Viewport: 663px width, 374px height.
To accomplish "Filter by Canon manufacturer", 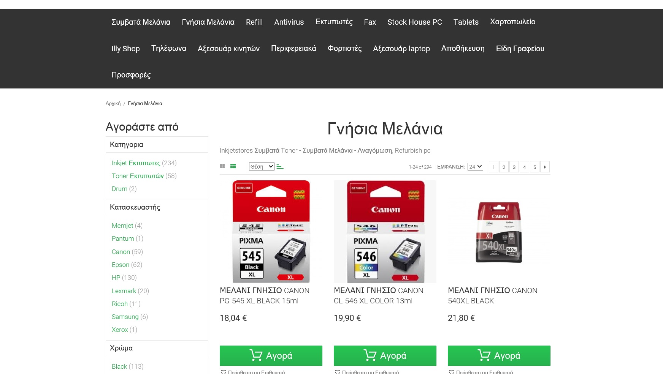I will coord(121,252).
